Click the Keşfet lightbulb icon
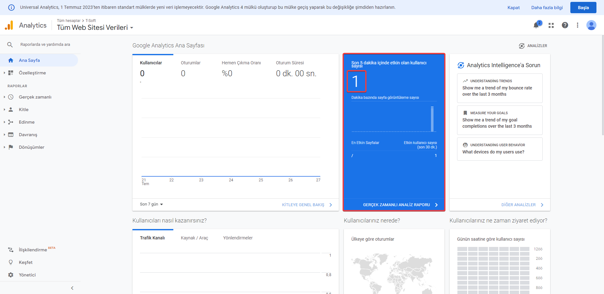The width and height of the screenshot is (604, 294). (11, 262)
